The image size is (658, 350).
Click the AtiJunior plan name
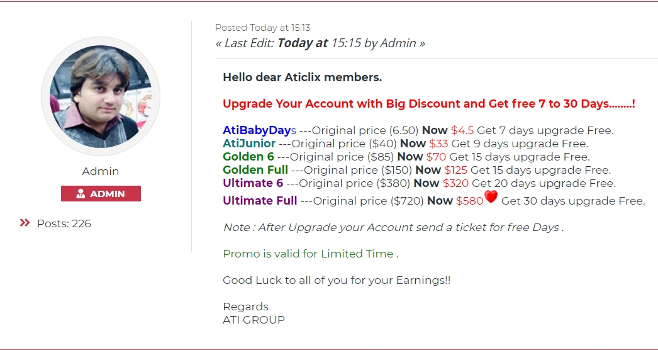(249, 144)
